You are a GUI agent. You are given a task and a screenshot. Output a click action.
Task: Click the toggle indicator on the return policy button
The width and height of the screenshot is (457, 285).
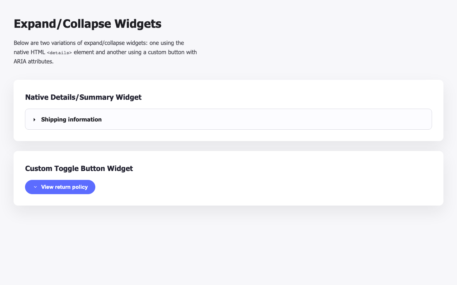[x=35, y=187]
